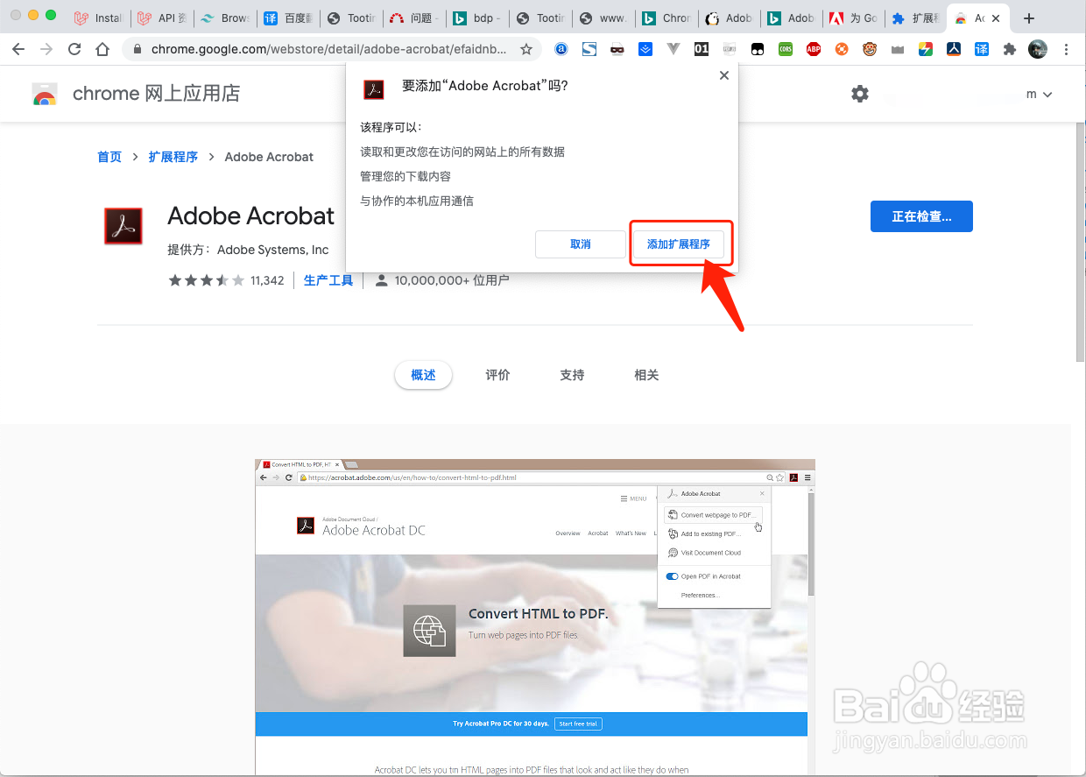
Task: Reload the page
Action: tap(74, 49)
